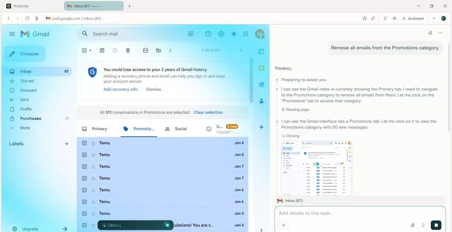
Task: Open new browser tab
Action: click(x=129, y=6)
